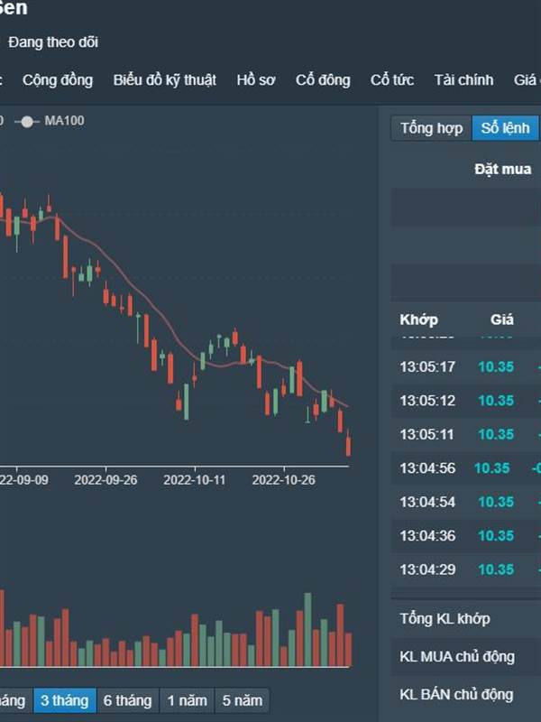Open the Hồ sơ tab
541x722 pixels.
(256, 80)
